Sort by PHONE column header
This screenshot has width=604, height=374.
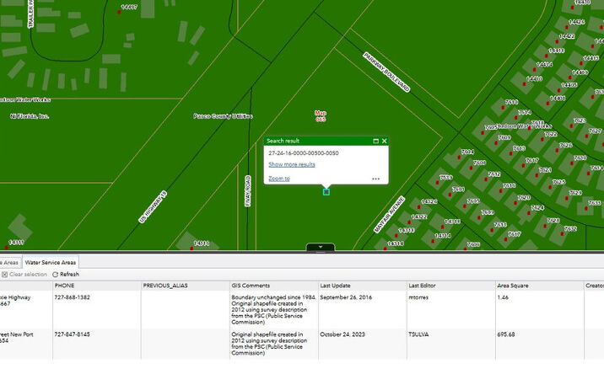65,286
